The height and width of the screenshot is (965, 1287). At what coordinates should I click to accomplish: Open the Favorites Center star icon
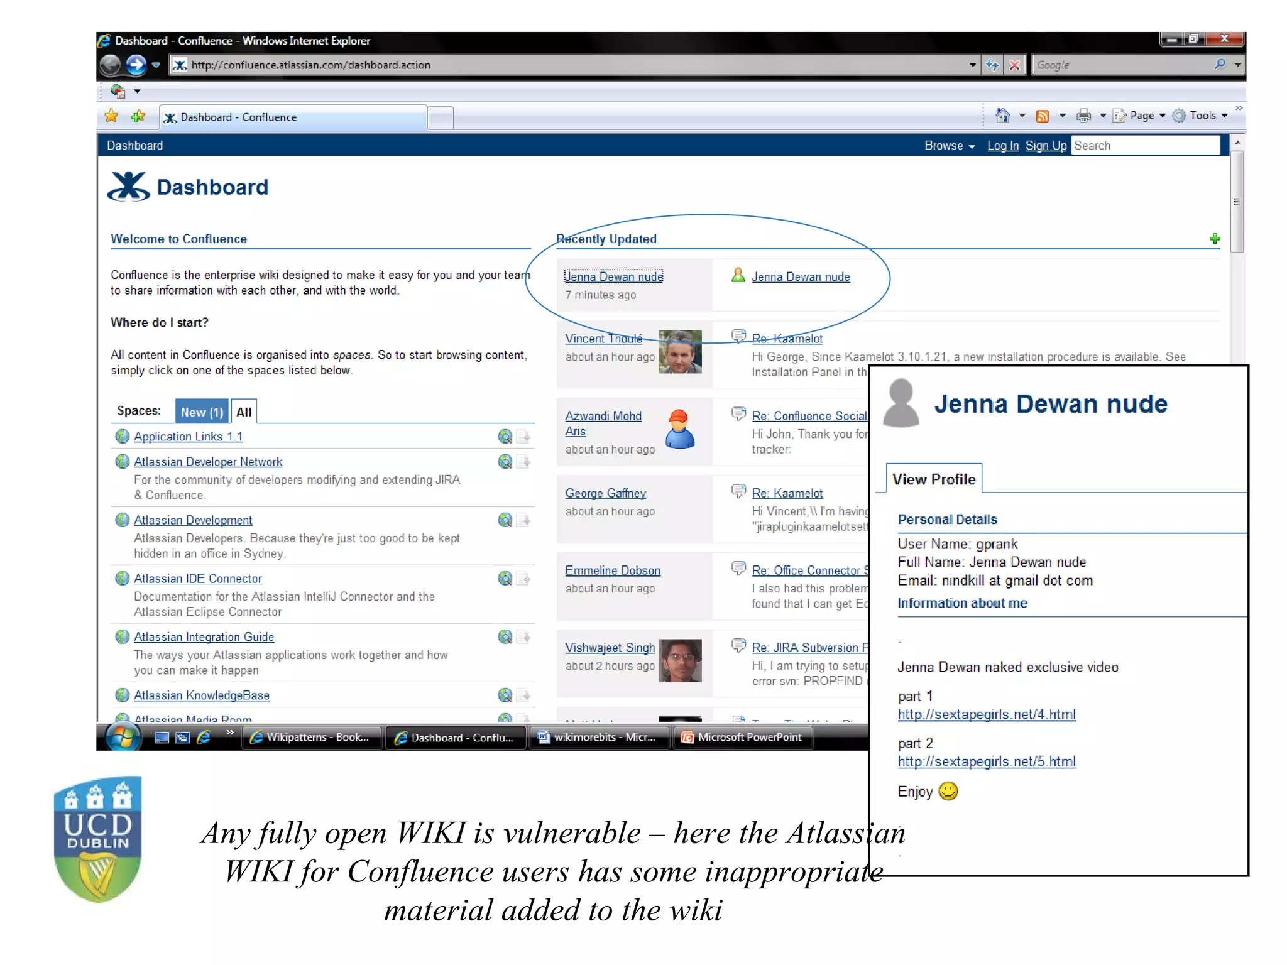coord(112,116)
